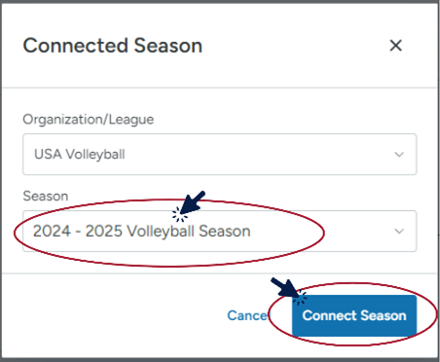Expand the Season field chevron arrow

point(399,232)
